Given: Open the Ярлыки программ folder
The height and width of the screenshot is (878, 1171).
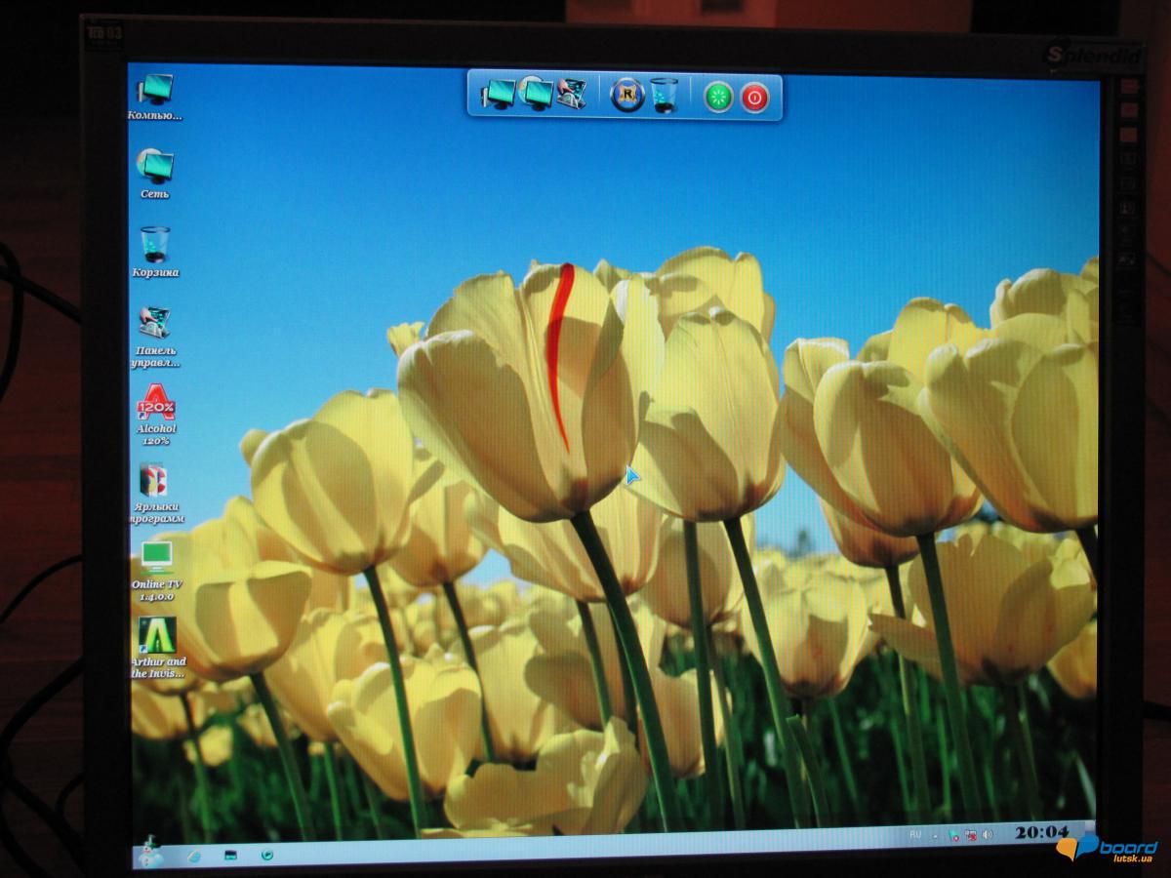Looking at the screenshot, I should point(154,481).
